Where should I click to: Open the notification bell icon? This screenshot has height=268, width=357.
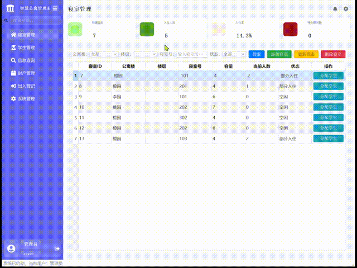[335, 9]
